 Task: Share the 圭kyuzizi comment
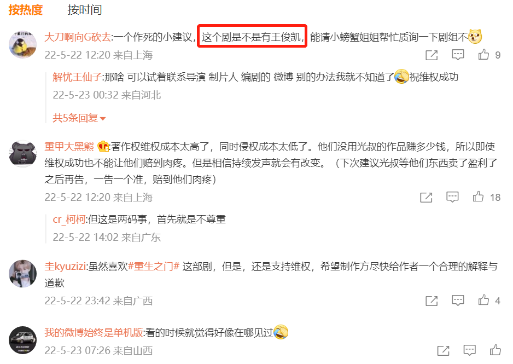(x=432, y=301)
